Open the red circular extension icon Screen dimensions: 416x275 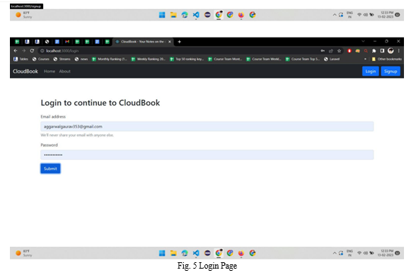tap(349, 51)
